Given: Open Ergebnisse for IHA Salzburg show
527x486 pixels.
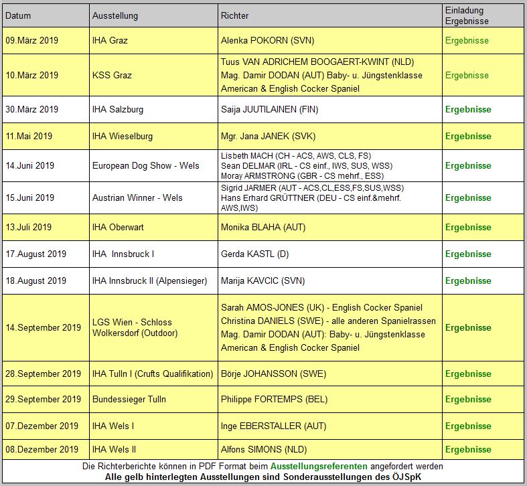Looking at the screenshot, I should (x=468, y=109).
